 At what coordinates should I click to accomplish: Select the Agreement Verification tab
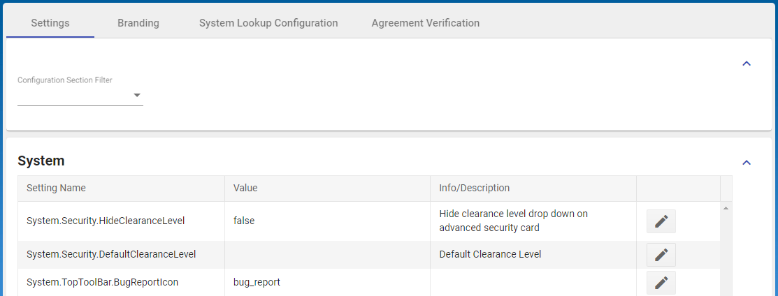(x=425, y=23)
